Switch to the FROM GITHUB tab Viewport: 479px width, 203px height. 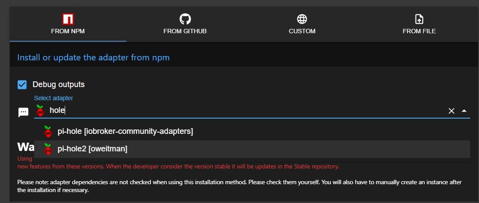(185, 24)
